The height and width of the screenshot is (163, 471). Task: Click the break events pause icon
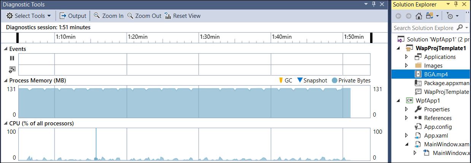click(x=12, y=59)
